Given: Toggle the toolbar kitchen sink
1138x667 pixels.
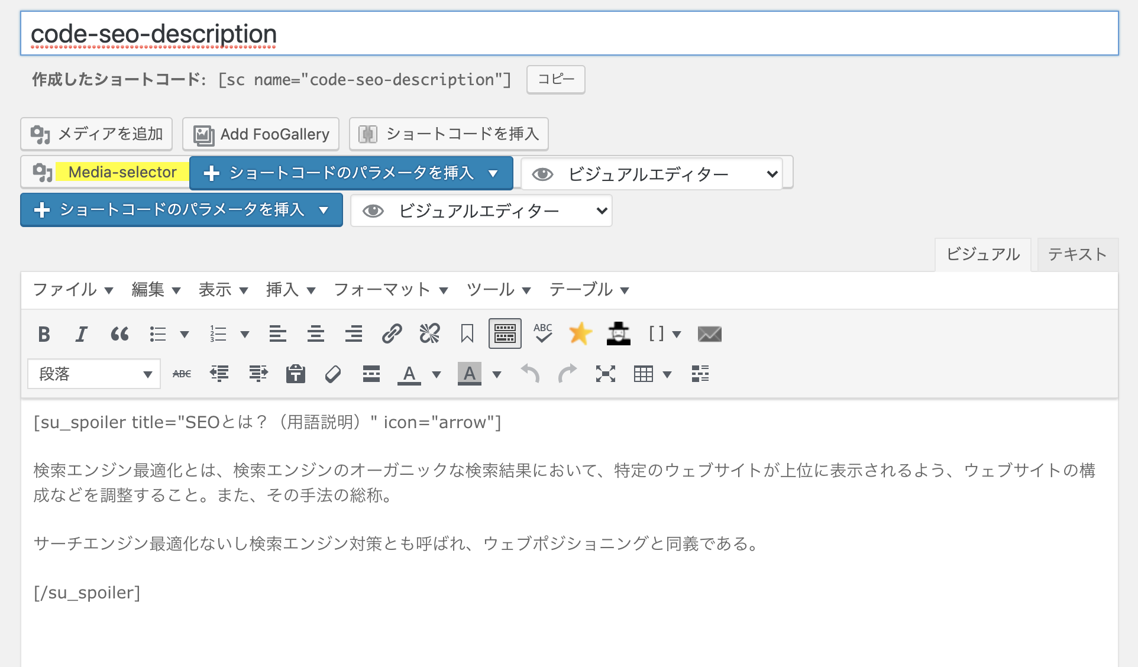Looking at the screenshot, I should click(505, 334).
